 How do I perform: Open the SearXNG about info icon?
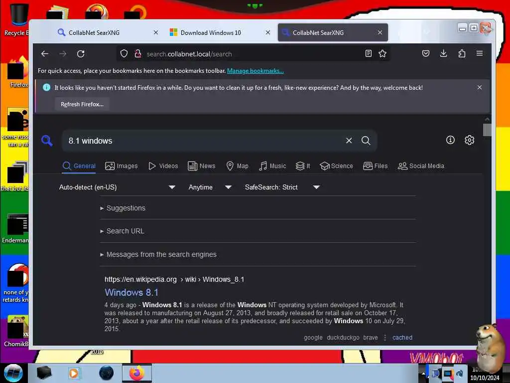(x=450, y=140)
